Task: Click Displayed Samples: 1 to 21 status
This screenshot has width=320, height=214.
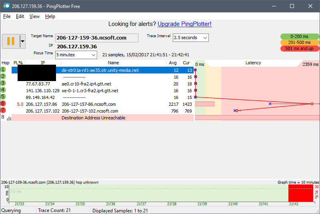Action: tap(120, 210)
